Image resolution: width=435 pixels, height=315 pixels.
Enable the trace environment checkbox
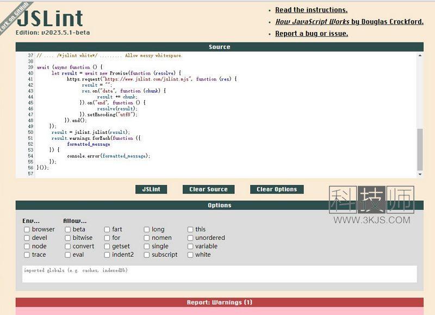click(x=27, y=255)
